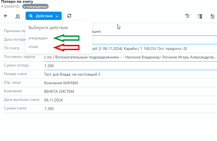Click the 'Сумма счета' value field
The height and width of the screenshot is (141, 217).
pos(49,109)
